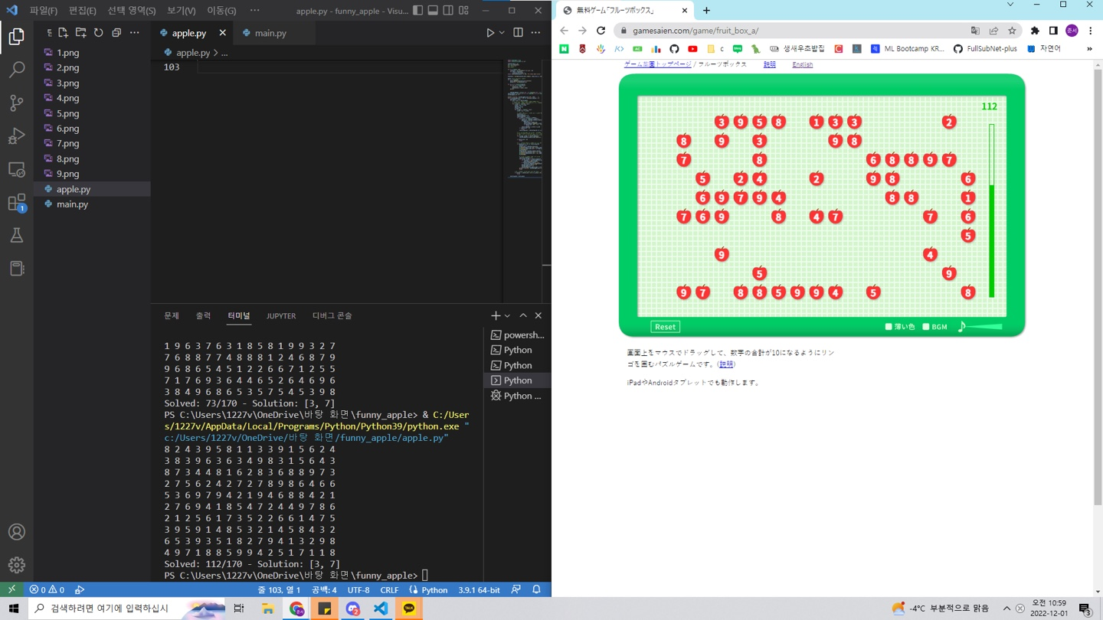Open the Extensions view with badge
Viewport: 1103px width, 620px height.
pyautogui.click(x=16, y=202)
